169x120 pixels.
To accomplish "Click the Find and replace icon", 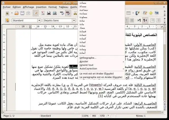I will [145, 13].
